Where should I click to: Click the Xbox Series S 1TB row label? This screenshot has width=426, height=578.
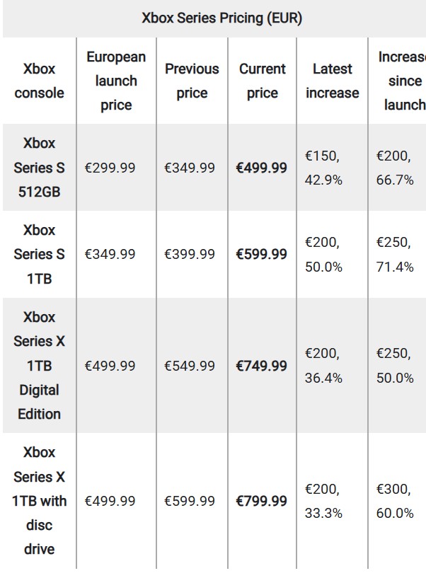point(39,255)
